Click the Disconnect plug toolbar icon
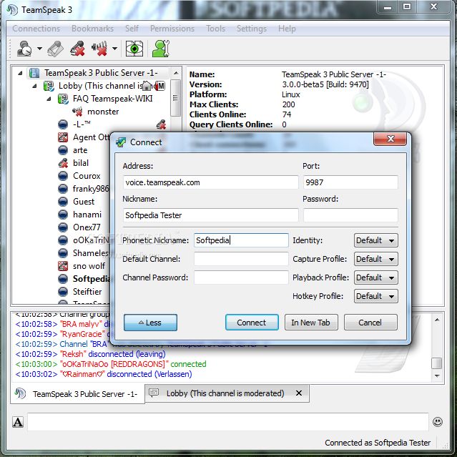457x457 pixels. pyautogui.click(x=56, y=49)
